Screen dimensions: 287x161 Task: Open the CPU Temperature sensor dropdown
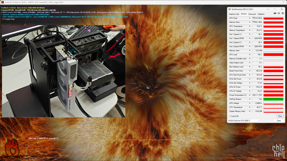tap(250, 107)
